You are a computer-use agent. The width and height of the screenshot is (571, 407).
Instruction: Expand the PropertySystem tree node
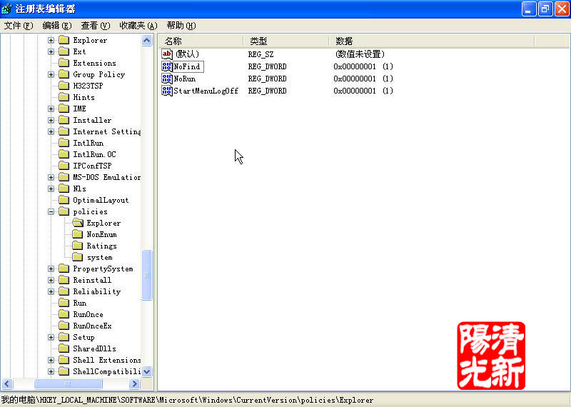(x=51, y=269)
